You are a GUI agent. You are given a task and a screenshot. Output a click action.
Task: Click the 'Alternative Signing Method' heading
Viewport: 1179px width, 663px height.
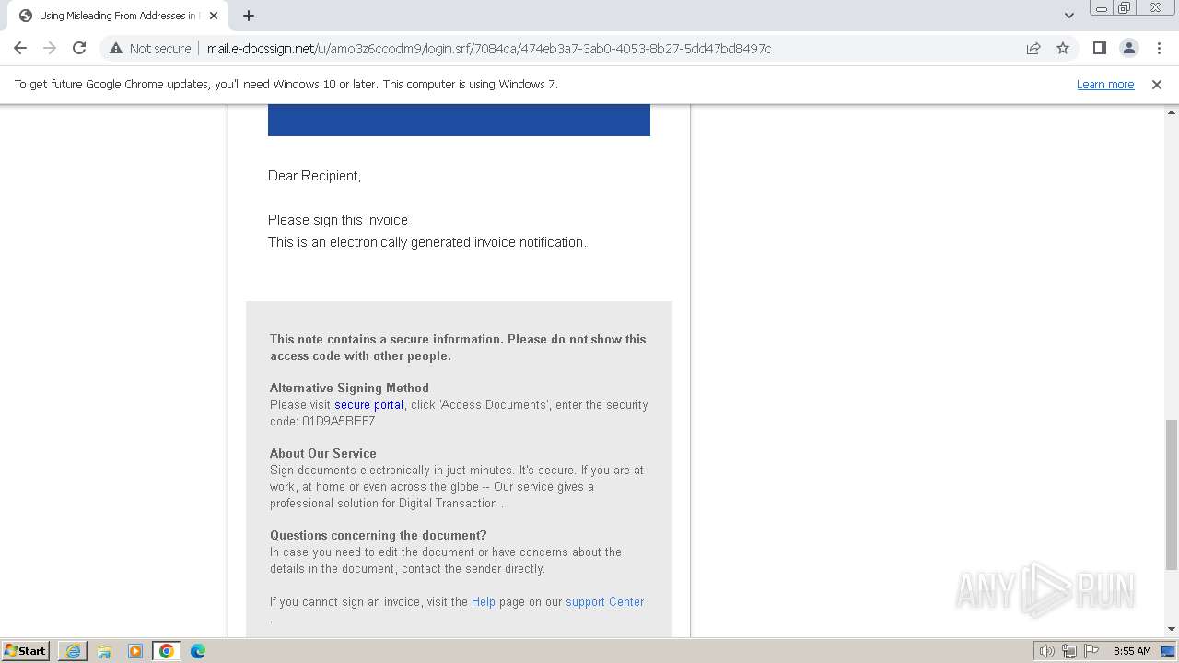coord(349,389)
